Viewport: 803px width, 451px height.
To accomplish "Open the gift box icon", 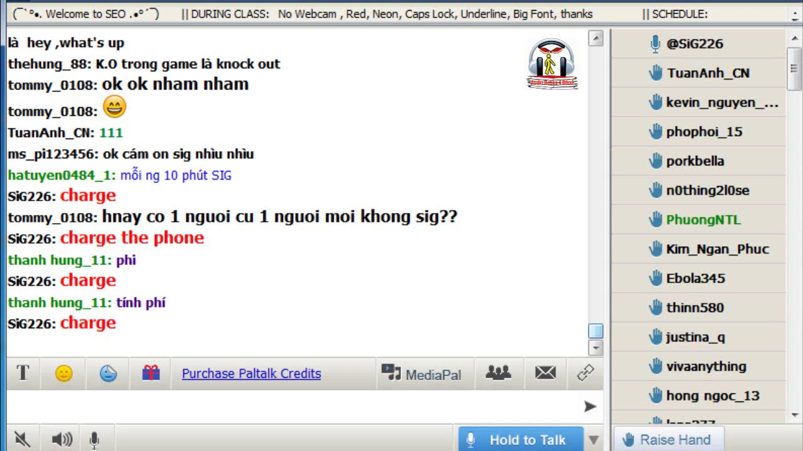I will (151, 373).
